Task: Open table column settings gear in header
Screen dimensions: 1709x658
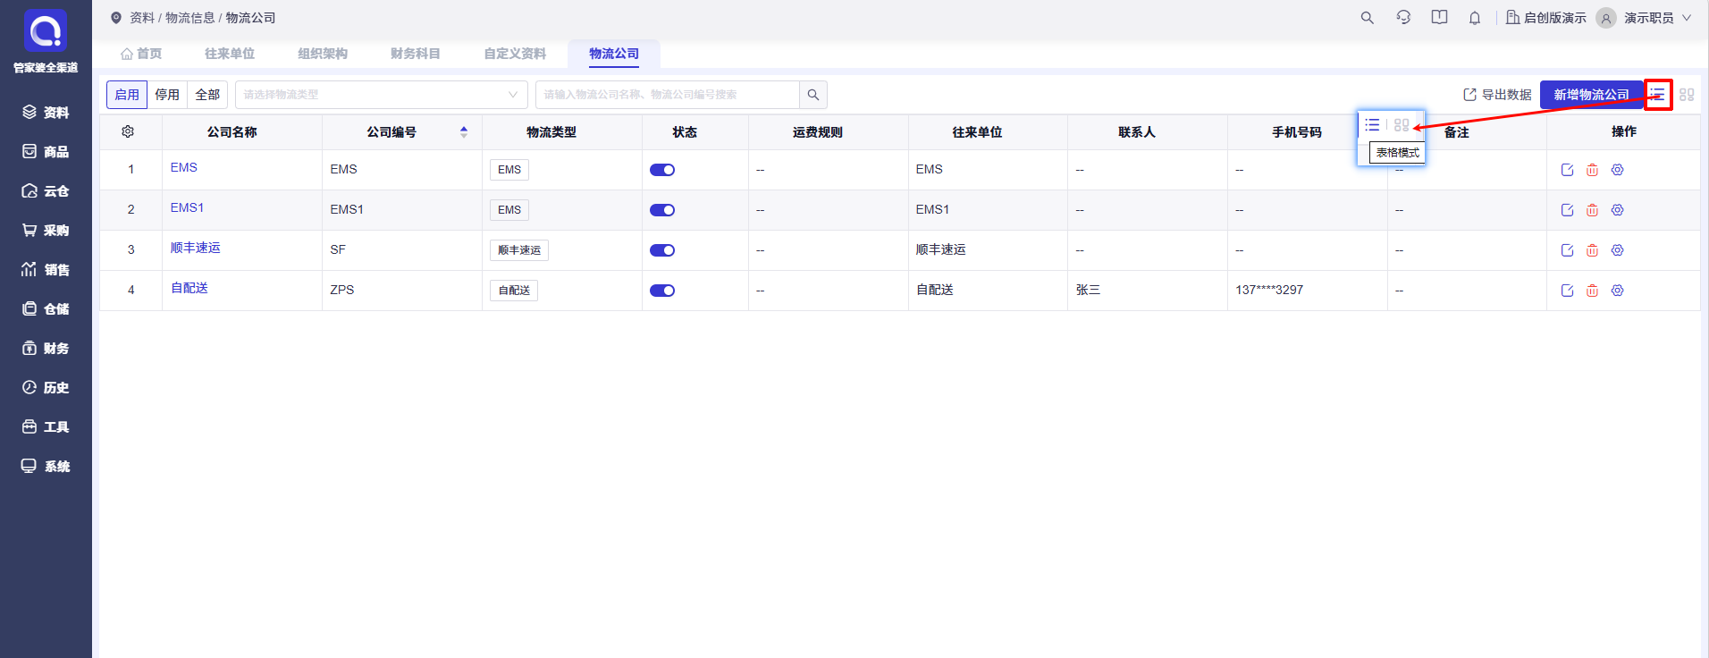Action: point(128,131)
